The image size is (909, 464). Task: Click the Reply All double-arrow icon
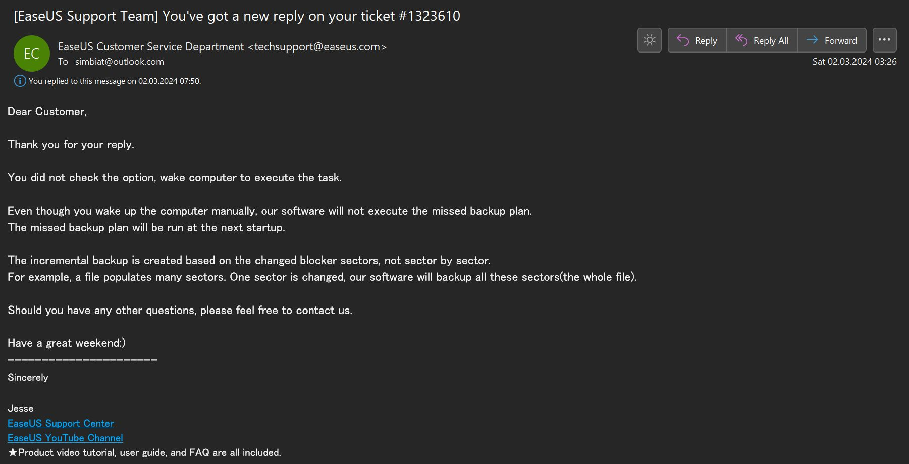pos(741,40)
